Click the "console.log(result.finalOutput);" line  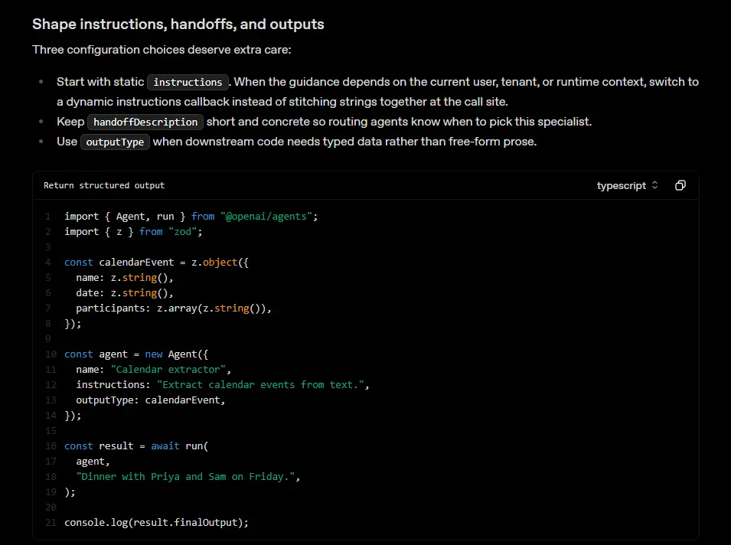[x=157, y=523]
